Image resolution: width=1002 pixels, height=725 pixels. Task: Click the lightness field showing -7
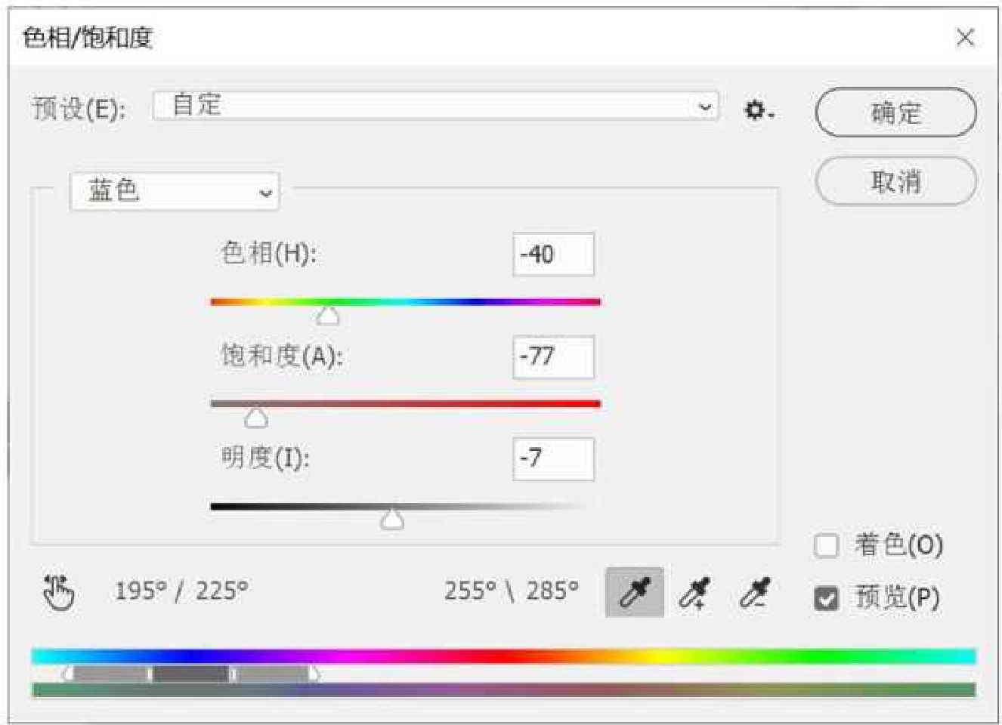point(553,458)
